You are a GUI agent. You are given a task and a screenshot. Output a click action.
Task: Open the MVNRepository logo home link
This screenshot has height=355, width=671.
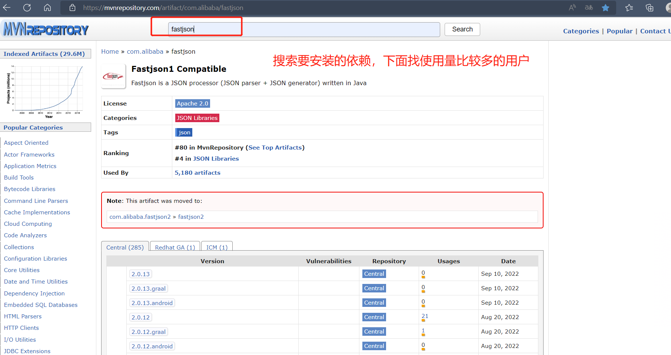click(46, 29)
